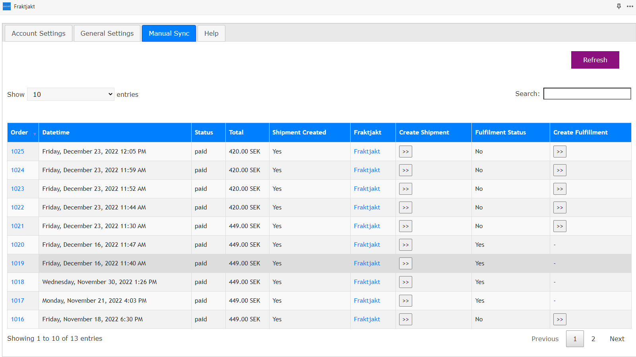The image size is (636, 357).
Task: Create fulfillment for order 1024
Action: point(560,170)
